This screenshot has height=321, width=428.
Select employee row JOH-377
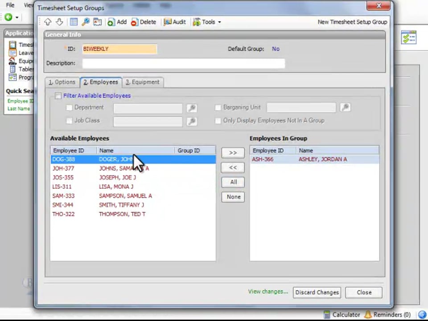pyautogui.click(x=133, y=169)
